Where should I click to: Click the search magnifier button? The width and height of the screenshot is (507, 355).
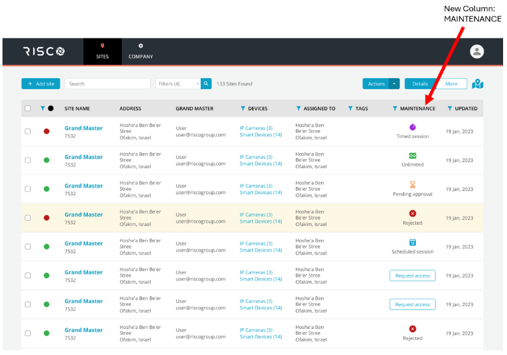coord(206,84)
